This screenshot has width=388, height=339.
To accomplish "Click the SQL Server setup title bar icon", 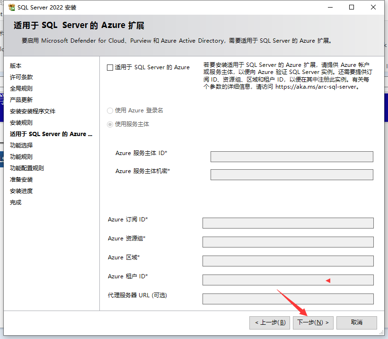I will pyautogui.click(x=12, y=8).
